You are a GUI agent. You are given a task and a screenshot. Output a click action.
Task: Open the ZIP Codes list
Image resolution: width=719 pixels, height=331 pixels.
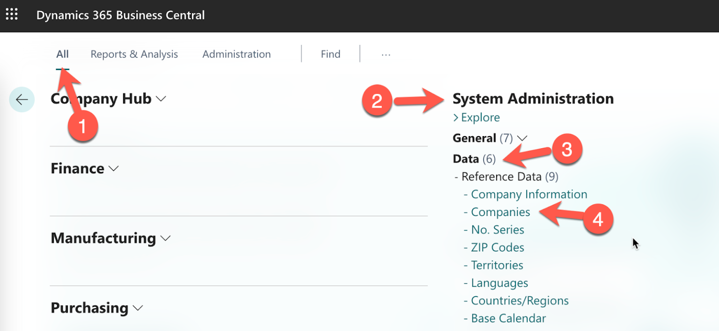click(x=497, y=247)
